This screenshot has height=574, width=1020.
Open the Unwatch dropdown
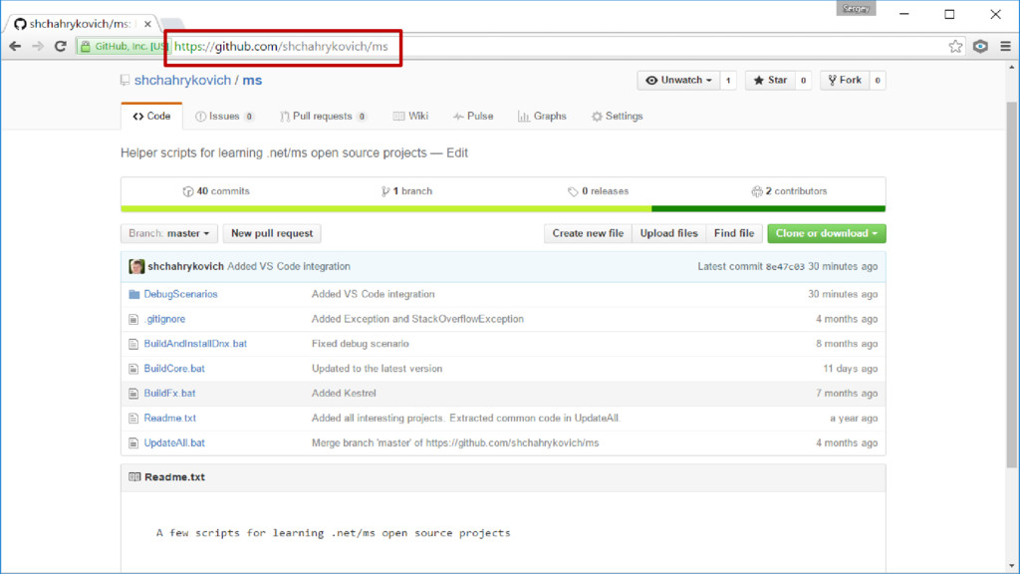pyautogui.click(x=678, y=80)
